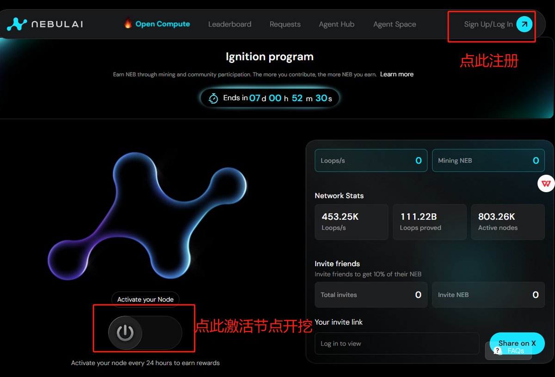Select the Mining NEB counter box
Viewport: 555px width, 377px height.
point(488,160)
